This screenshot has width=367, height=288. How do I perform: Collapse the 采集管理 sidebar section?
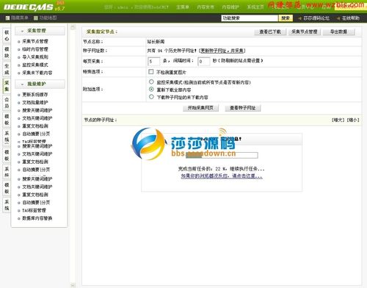(x=40, y=31)
